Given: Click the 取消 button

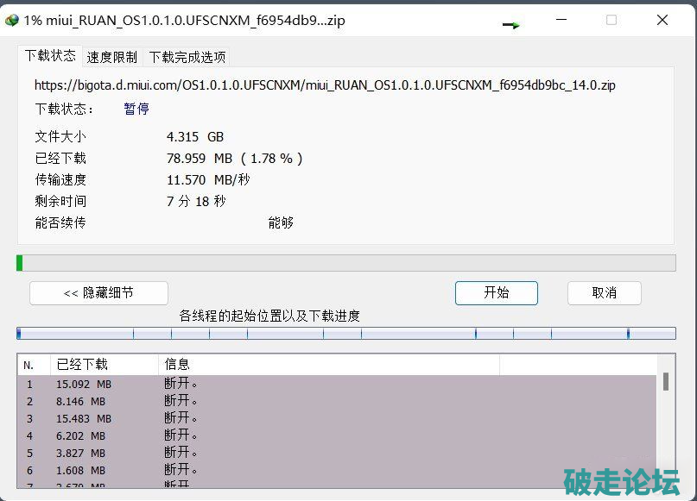Looking at the screenshot, I should pyautogui.click(x=604, y=293).
